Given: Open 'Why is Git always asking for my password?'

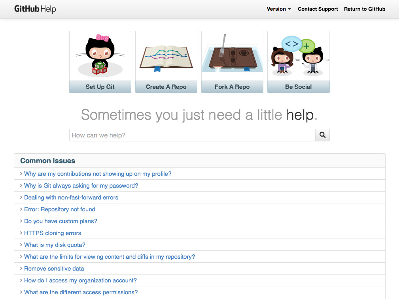Looking at the screenshot, I should coord(81,186).
